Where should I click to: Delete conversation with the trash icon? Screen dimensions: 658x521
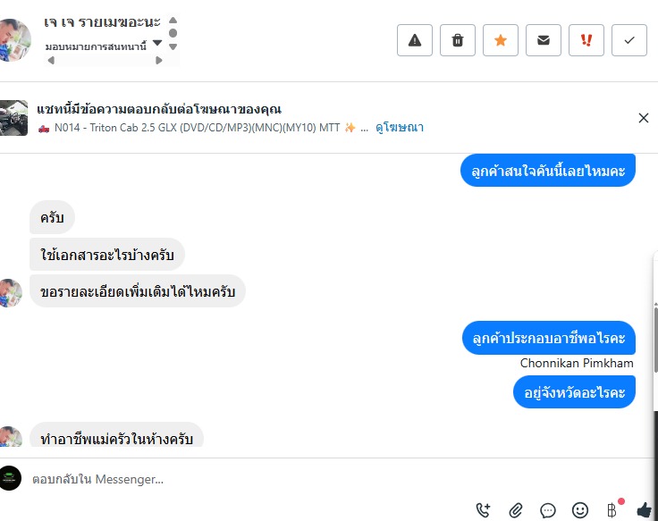click(x=458, y=40)
